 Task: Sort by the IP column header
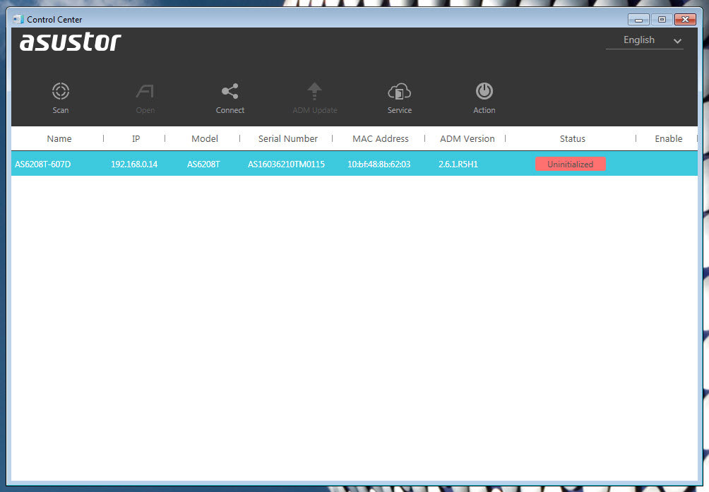pyautogui.click(x=136, y=138)
